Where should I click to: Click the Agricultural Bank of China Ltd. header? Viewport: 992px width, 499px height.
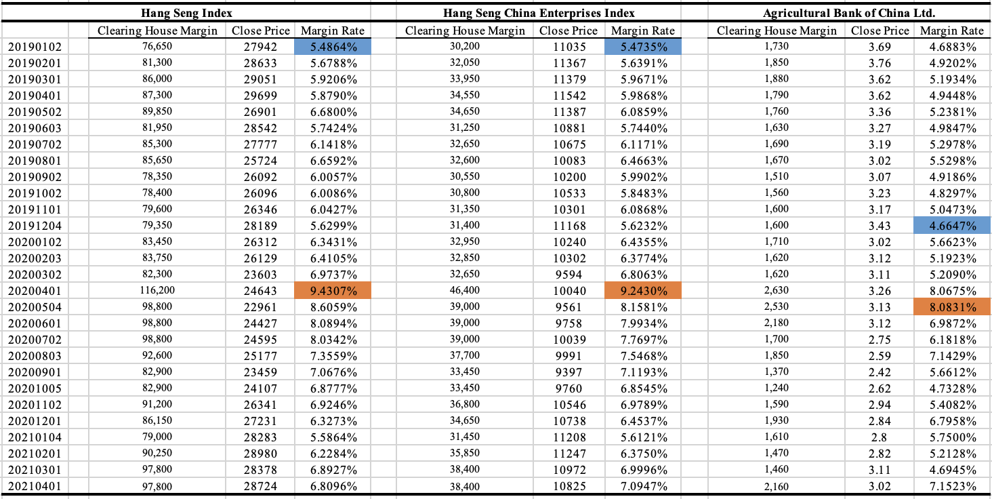(849, 13)
